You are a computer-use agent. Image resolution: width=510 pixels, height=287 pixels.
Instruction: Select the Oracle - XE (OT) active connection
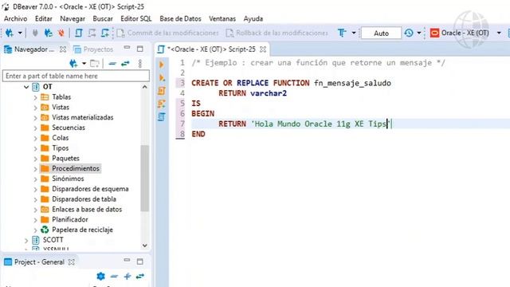[x=460, y=33]
